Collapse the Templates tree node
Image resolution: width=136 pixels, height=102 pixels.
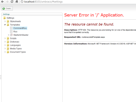[5, 25]
